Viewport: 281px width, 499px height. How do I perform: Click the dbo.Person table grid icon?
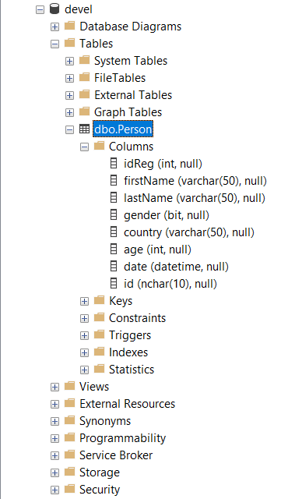pos(84,129)
